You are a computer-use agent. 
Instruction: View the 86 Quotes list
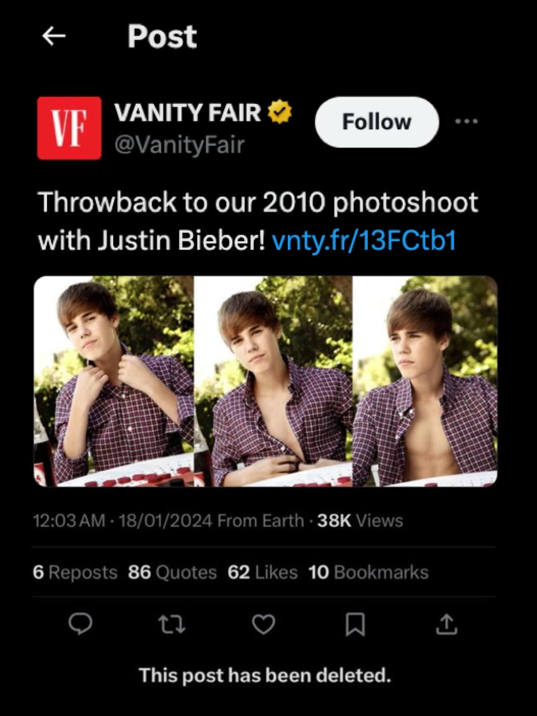tap(172, 572)
